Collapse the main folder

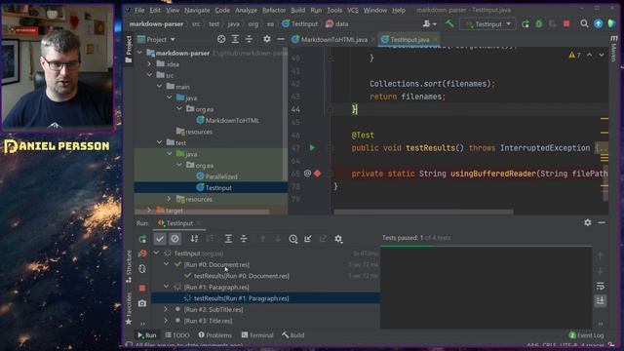(x=160, y=87)
